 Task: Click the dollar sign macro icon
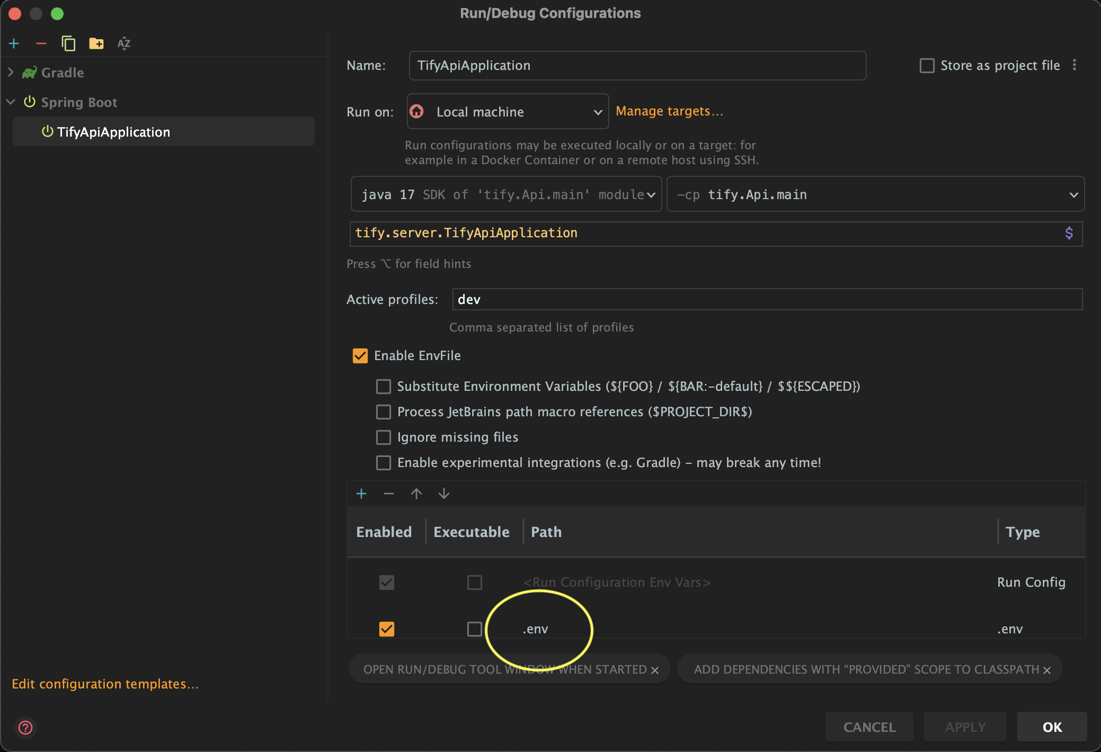coord(1069,233)
